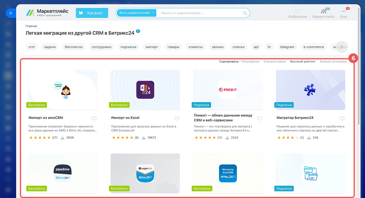Filter by the списки tag
This screenshot has width=365, height=198.
pos(239,47)
